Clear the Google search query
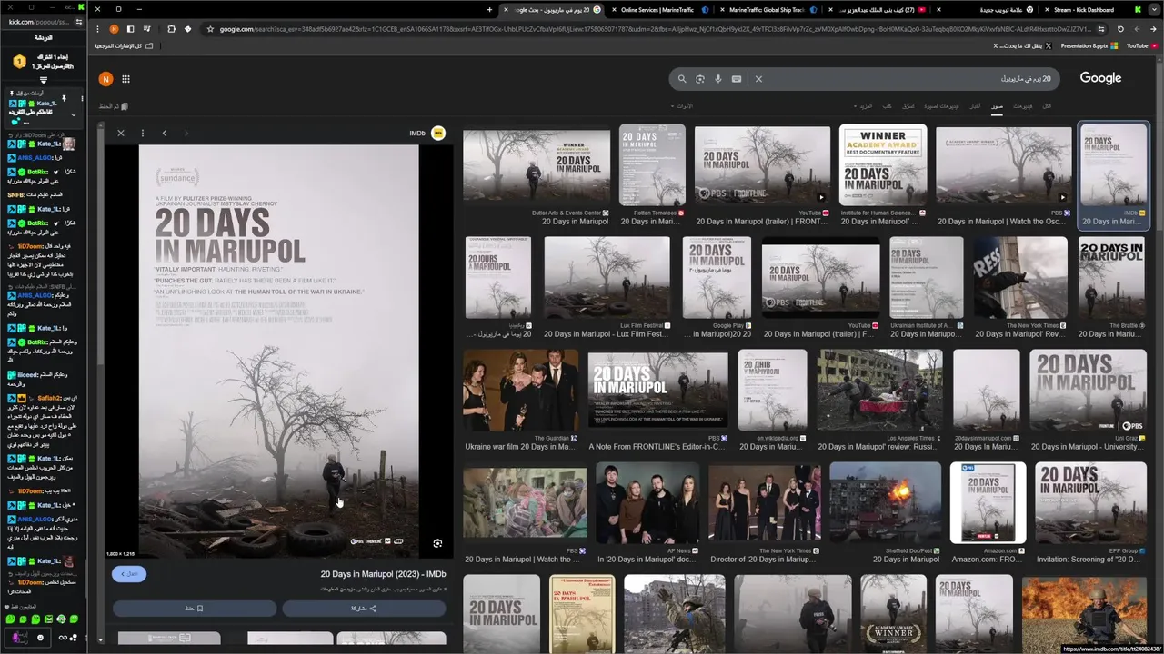Image resolution: width=1164 pixels, height=654 pixels. click(758, 79)
